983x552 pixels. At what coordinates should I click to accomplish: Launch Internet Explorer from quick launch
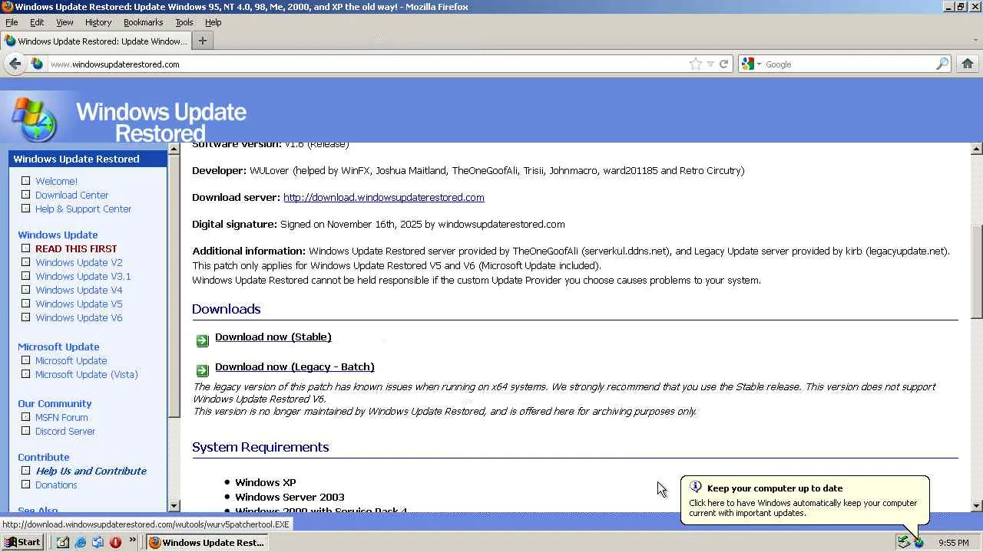81,542
